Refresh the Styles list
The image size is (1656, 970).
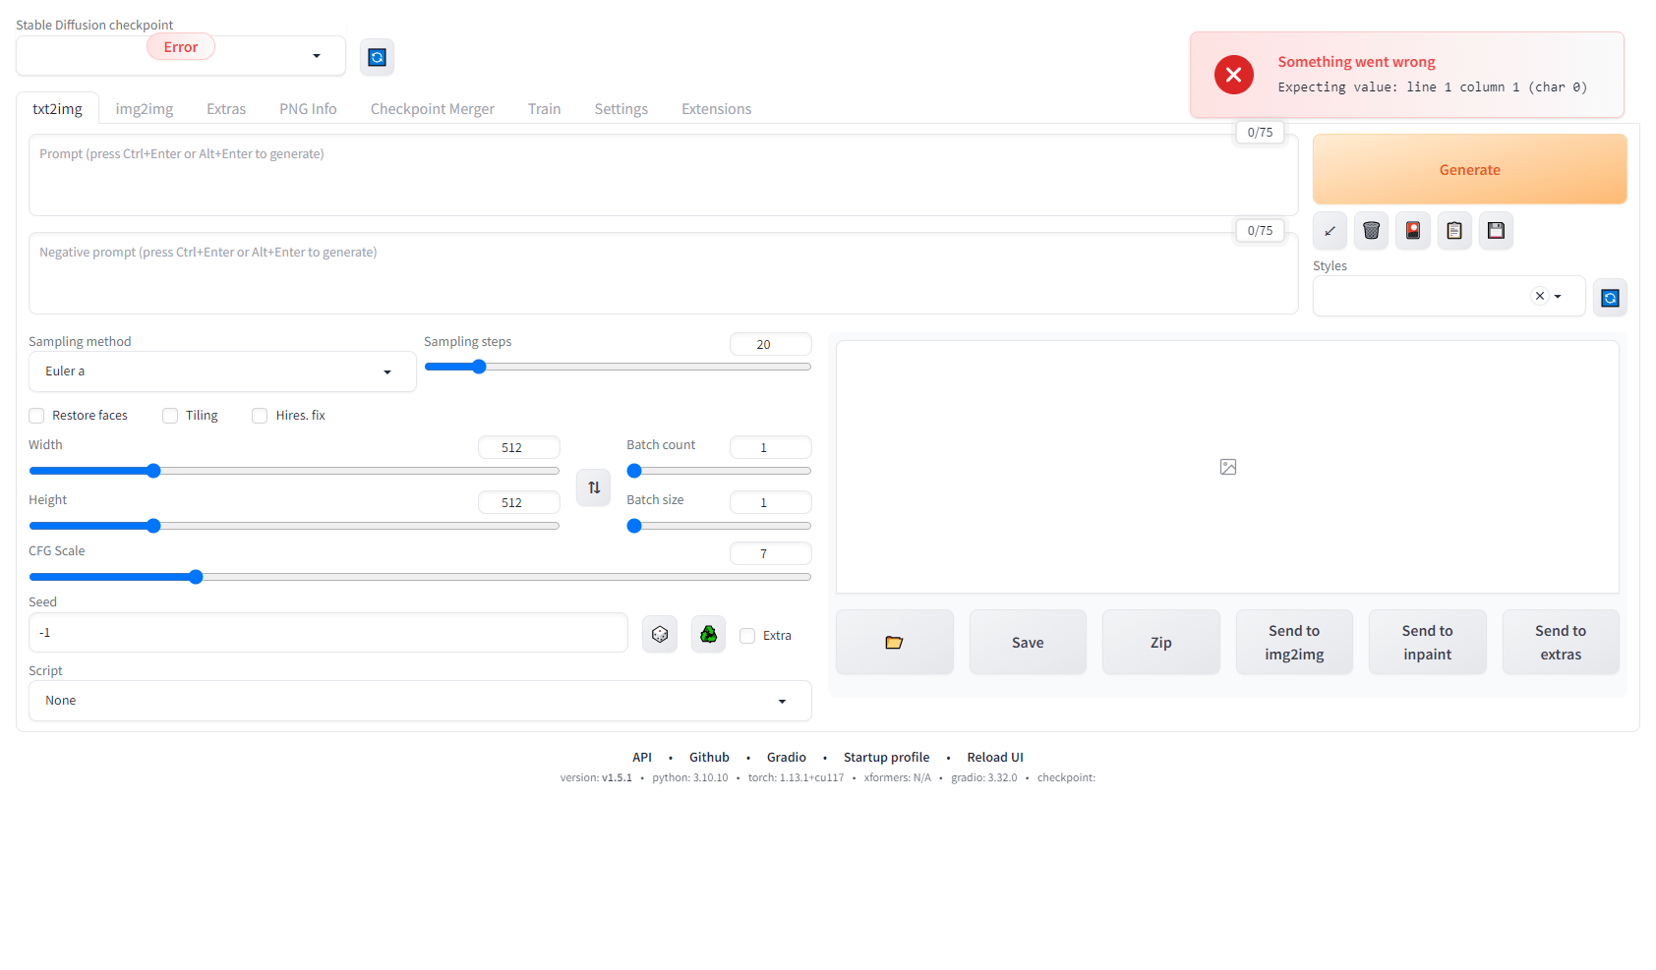(1610, 298)
